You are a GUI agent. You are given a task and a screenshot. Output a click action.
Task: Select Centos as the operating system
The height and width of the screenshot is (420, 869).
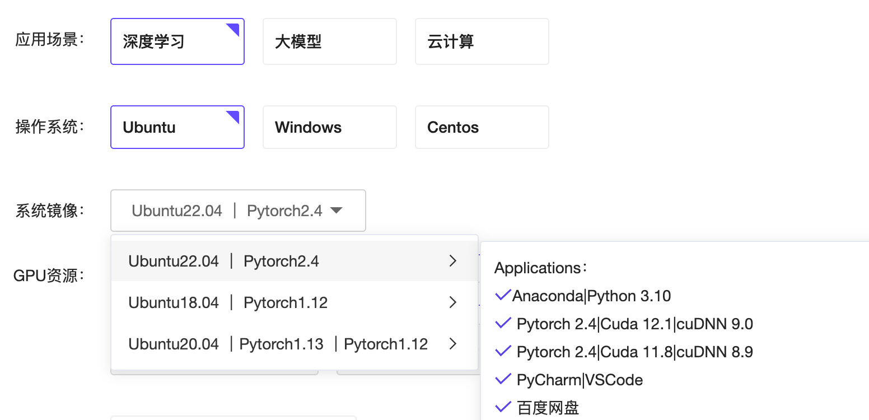(x=482, y=127)
